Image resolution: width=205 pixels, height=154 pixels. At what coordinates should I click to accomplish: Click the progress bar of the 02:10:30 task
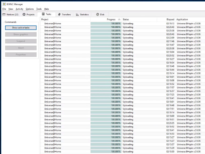(x=106, y=152)
